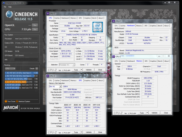Click Validate in the CPU window
The image size is (182, 137).
(x=89, y=70)
